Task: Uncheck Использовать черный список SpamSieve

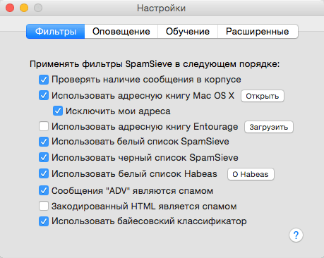Action: (x=44, y=157)
